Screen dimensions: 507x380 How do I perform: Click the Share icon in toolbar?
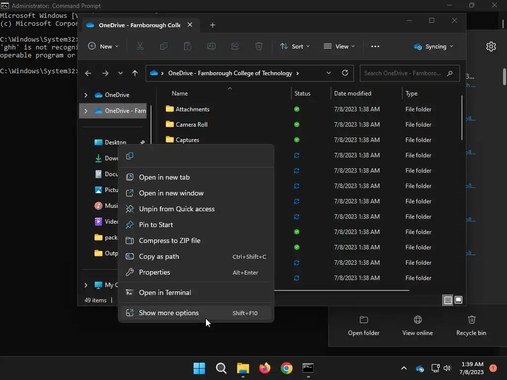[235, 46]
